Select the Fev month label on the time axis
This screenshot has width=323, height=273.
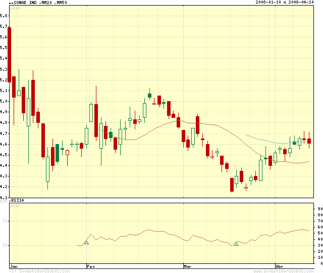91,266
